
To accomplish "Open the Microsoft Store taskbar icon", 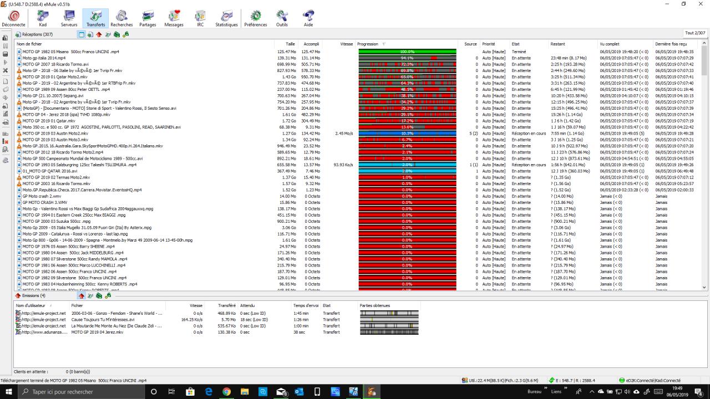I will (x=190, y=391).
